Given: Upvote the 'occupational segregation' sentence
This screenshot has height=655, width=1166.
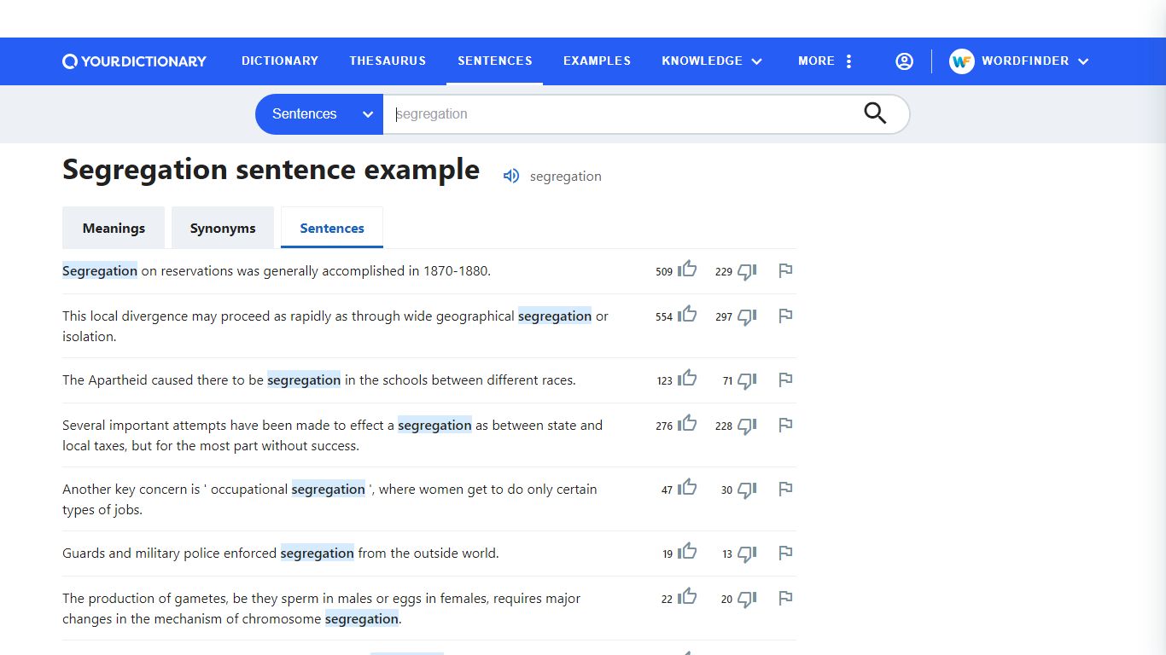Looking at the screenshot, I should 687,488.
